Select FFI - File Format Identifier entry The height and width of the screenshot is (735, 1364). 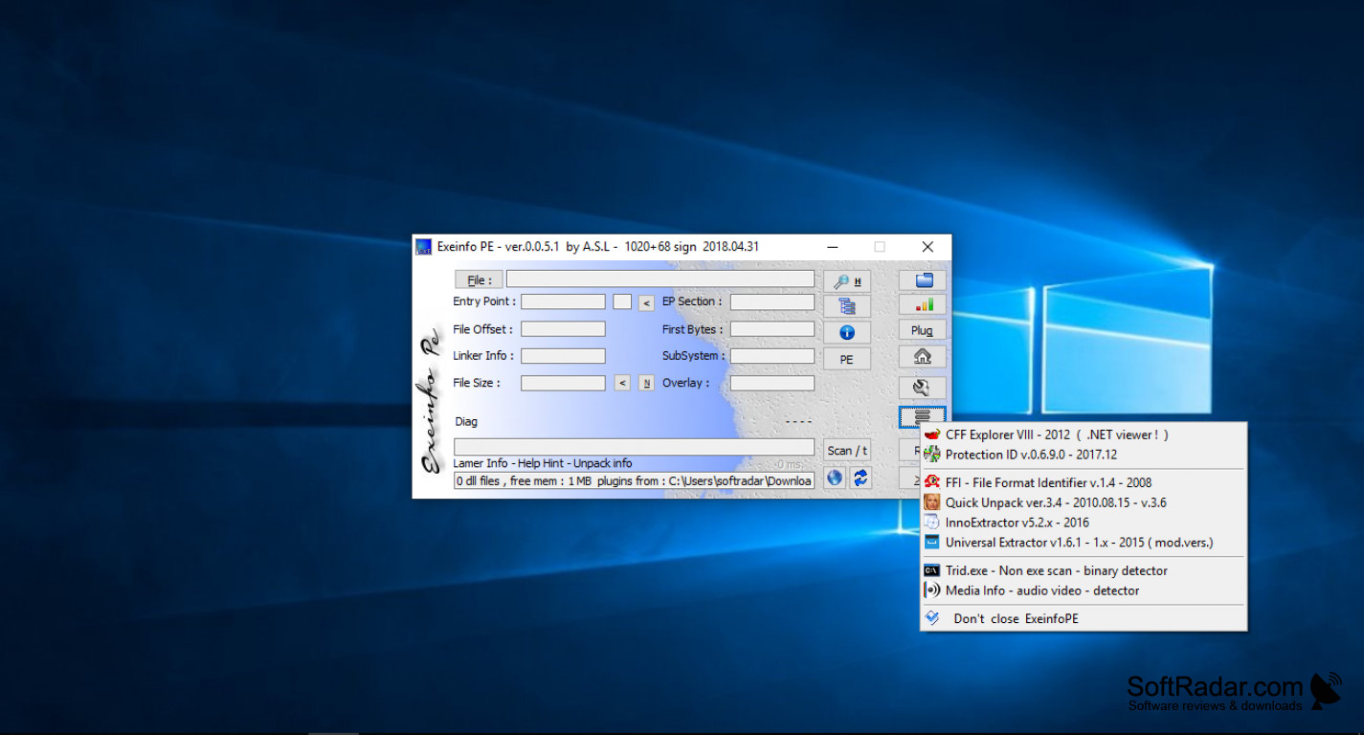pyautogui.click(x=1084, y=482)
